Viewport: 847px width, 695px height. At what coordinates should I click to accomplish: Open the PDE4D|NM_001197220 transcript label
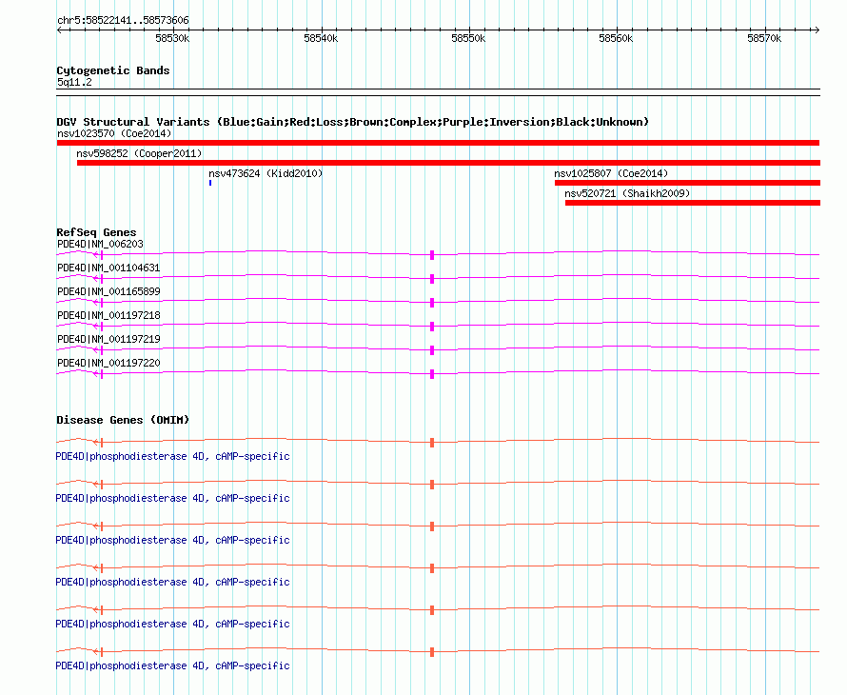(x=108, y=363)
